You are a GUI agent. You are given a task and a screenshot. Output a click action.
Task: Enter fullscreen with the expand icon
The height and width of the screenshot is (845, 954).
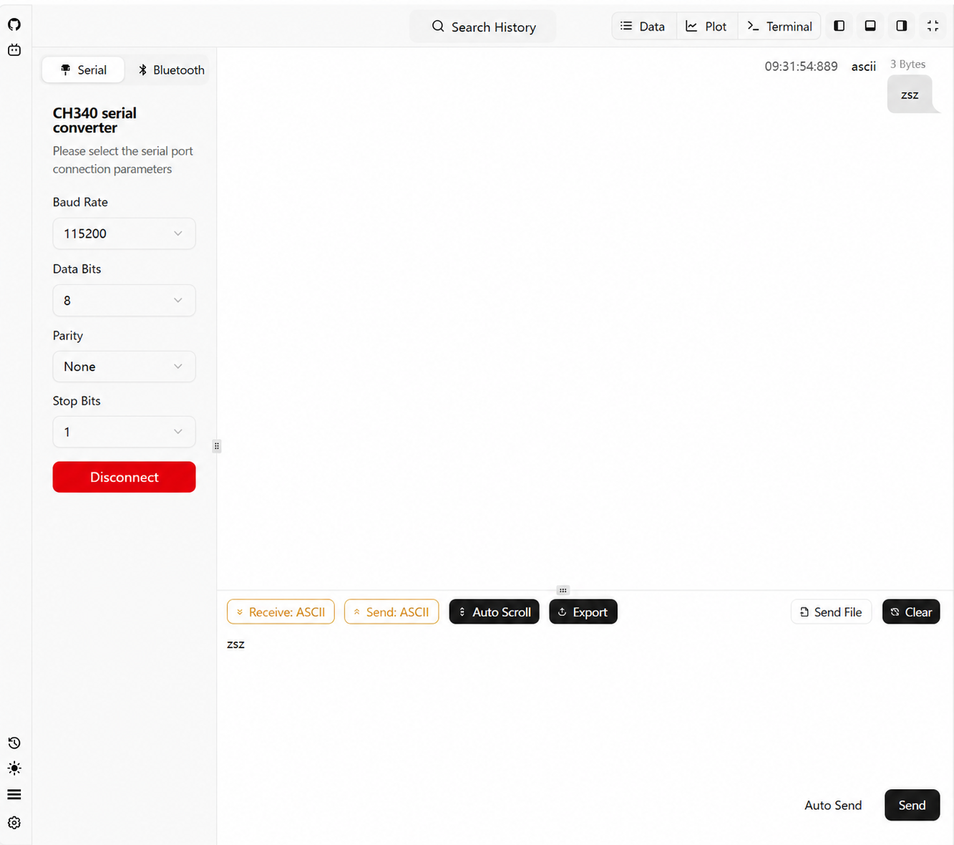(x=933, y=26)
